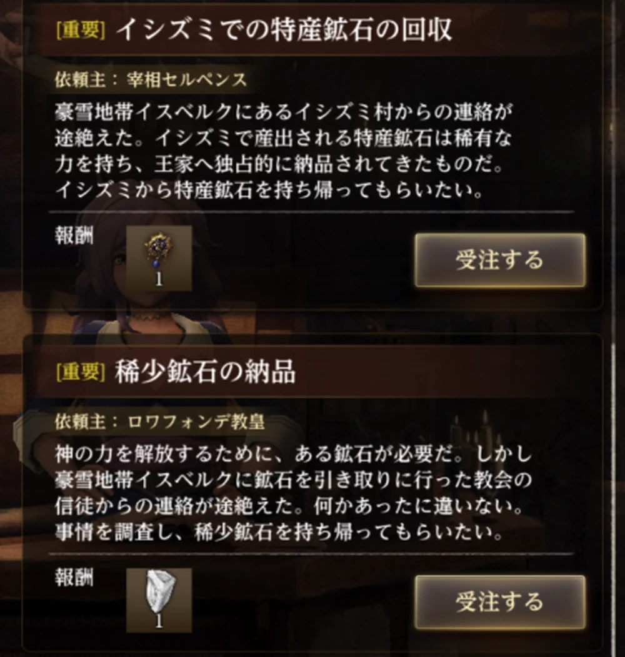Click requester name 宰相セルペンス
Viewport: 625px width, 657px height.
point(187,79)
